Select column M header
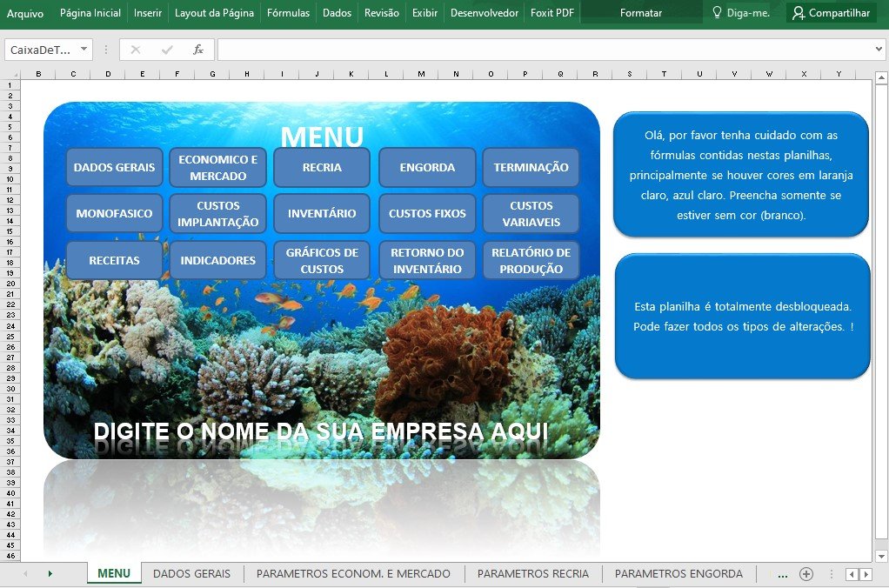Viewport: 889px width, 588px height. (421, 74)
